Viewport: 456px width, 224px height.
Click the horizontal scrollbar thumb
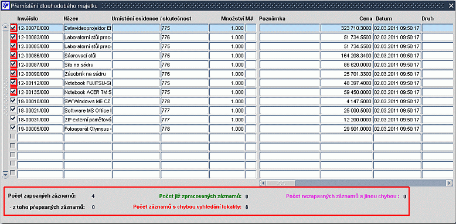(281, 183)
